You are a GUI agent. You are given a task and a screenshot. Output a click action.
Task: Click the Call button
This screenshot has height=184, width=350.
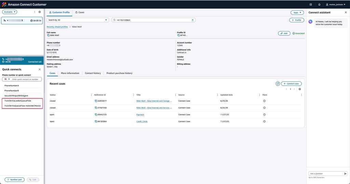tap(33, 180)
